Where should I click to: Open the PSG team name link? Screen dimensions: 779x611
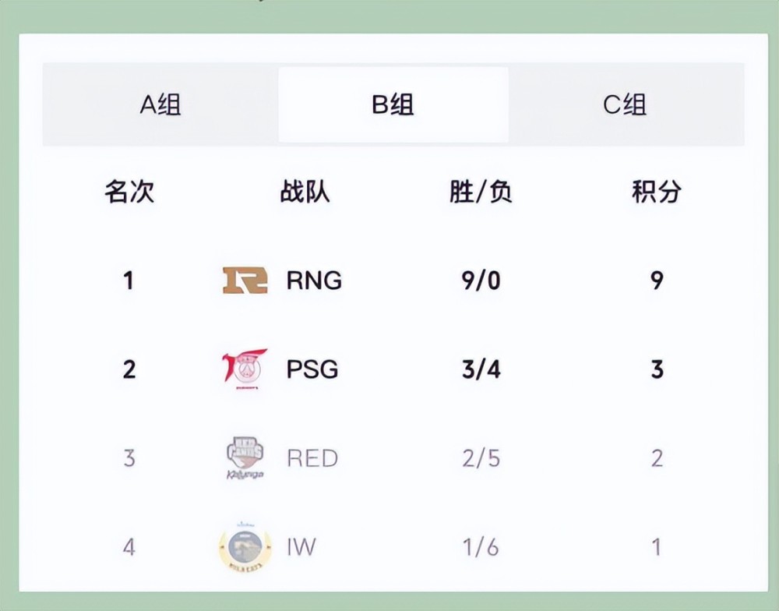[312, 369]
